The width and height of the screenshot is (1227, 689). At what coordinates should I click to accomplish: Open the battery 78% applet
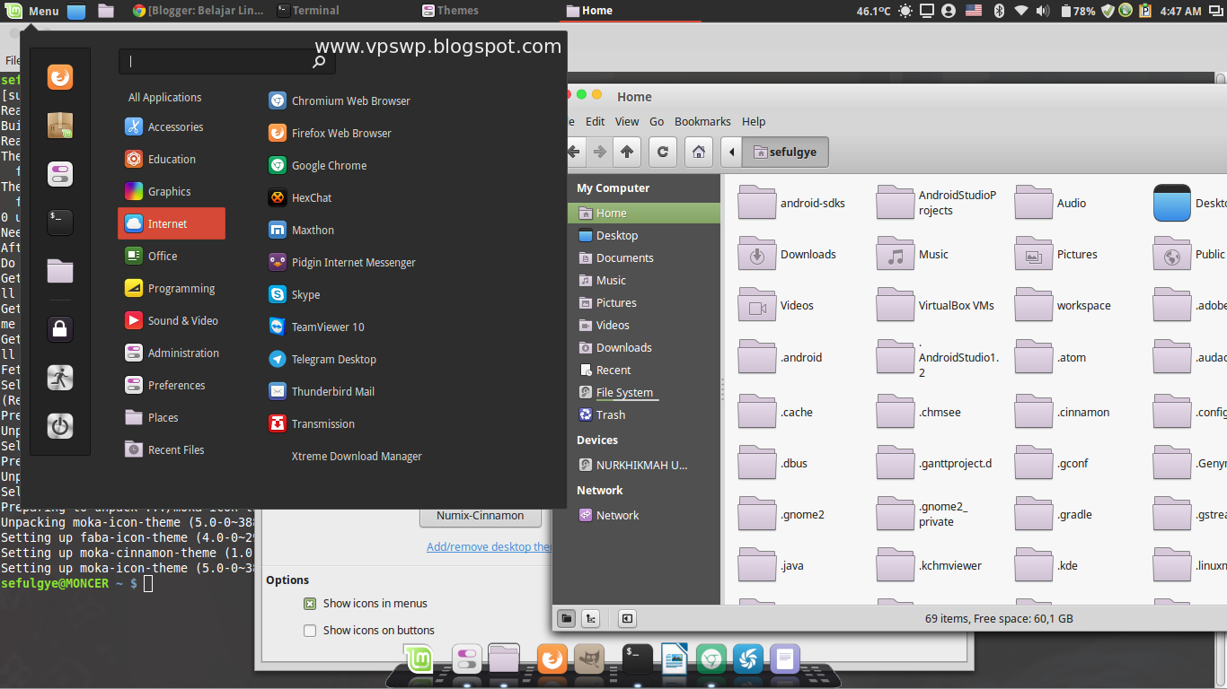pyautogui.click(x=1077, y=11)
